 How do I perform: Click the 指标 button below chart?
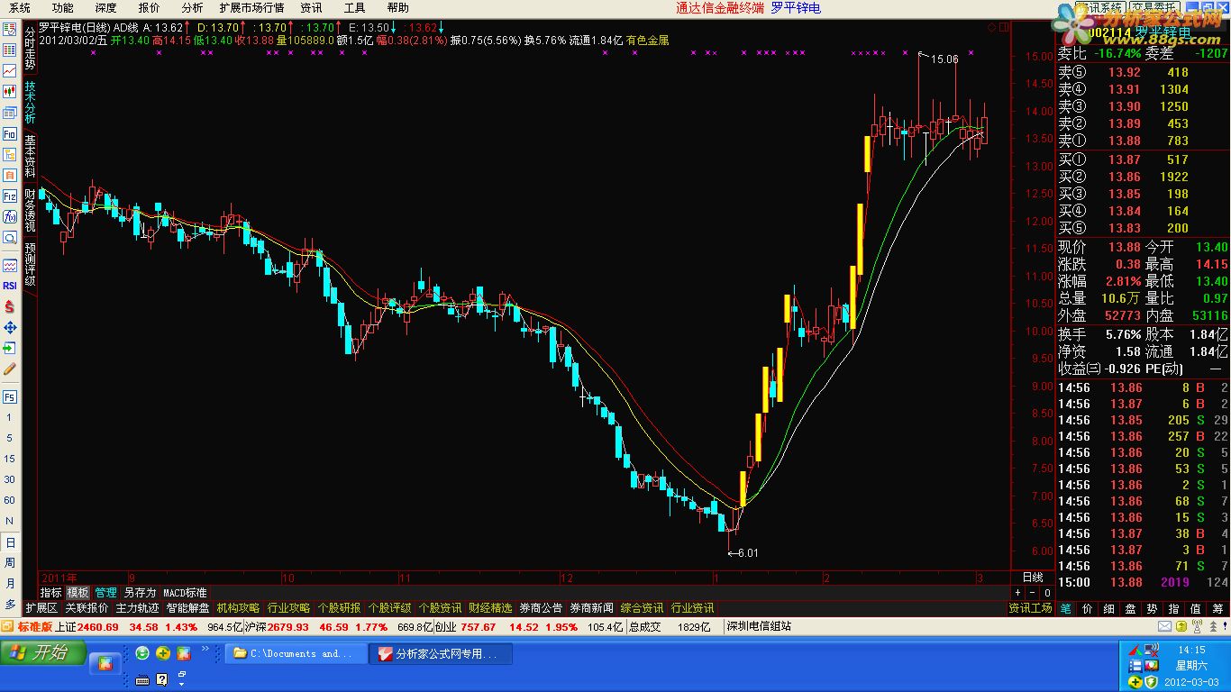50,593
